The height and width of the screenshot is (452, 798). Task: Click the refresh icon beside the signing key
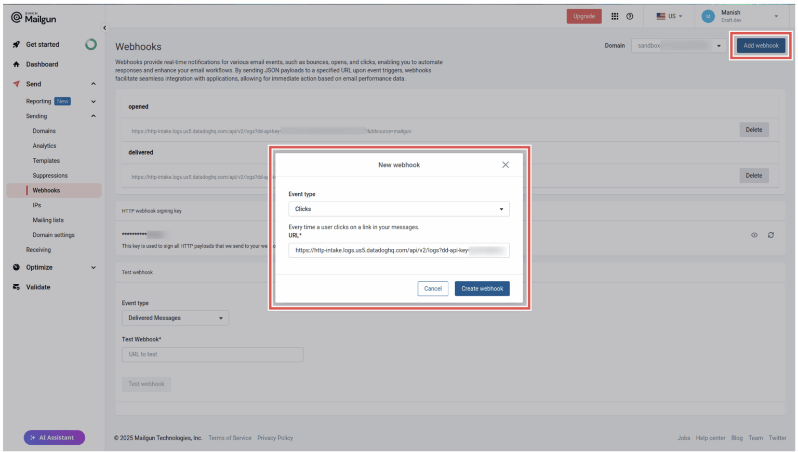771,235
